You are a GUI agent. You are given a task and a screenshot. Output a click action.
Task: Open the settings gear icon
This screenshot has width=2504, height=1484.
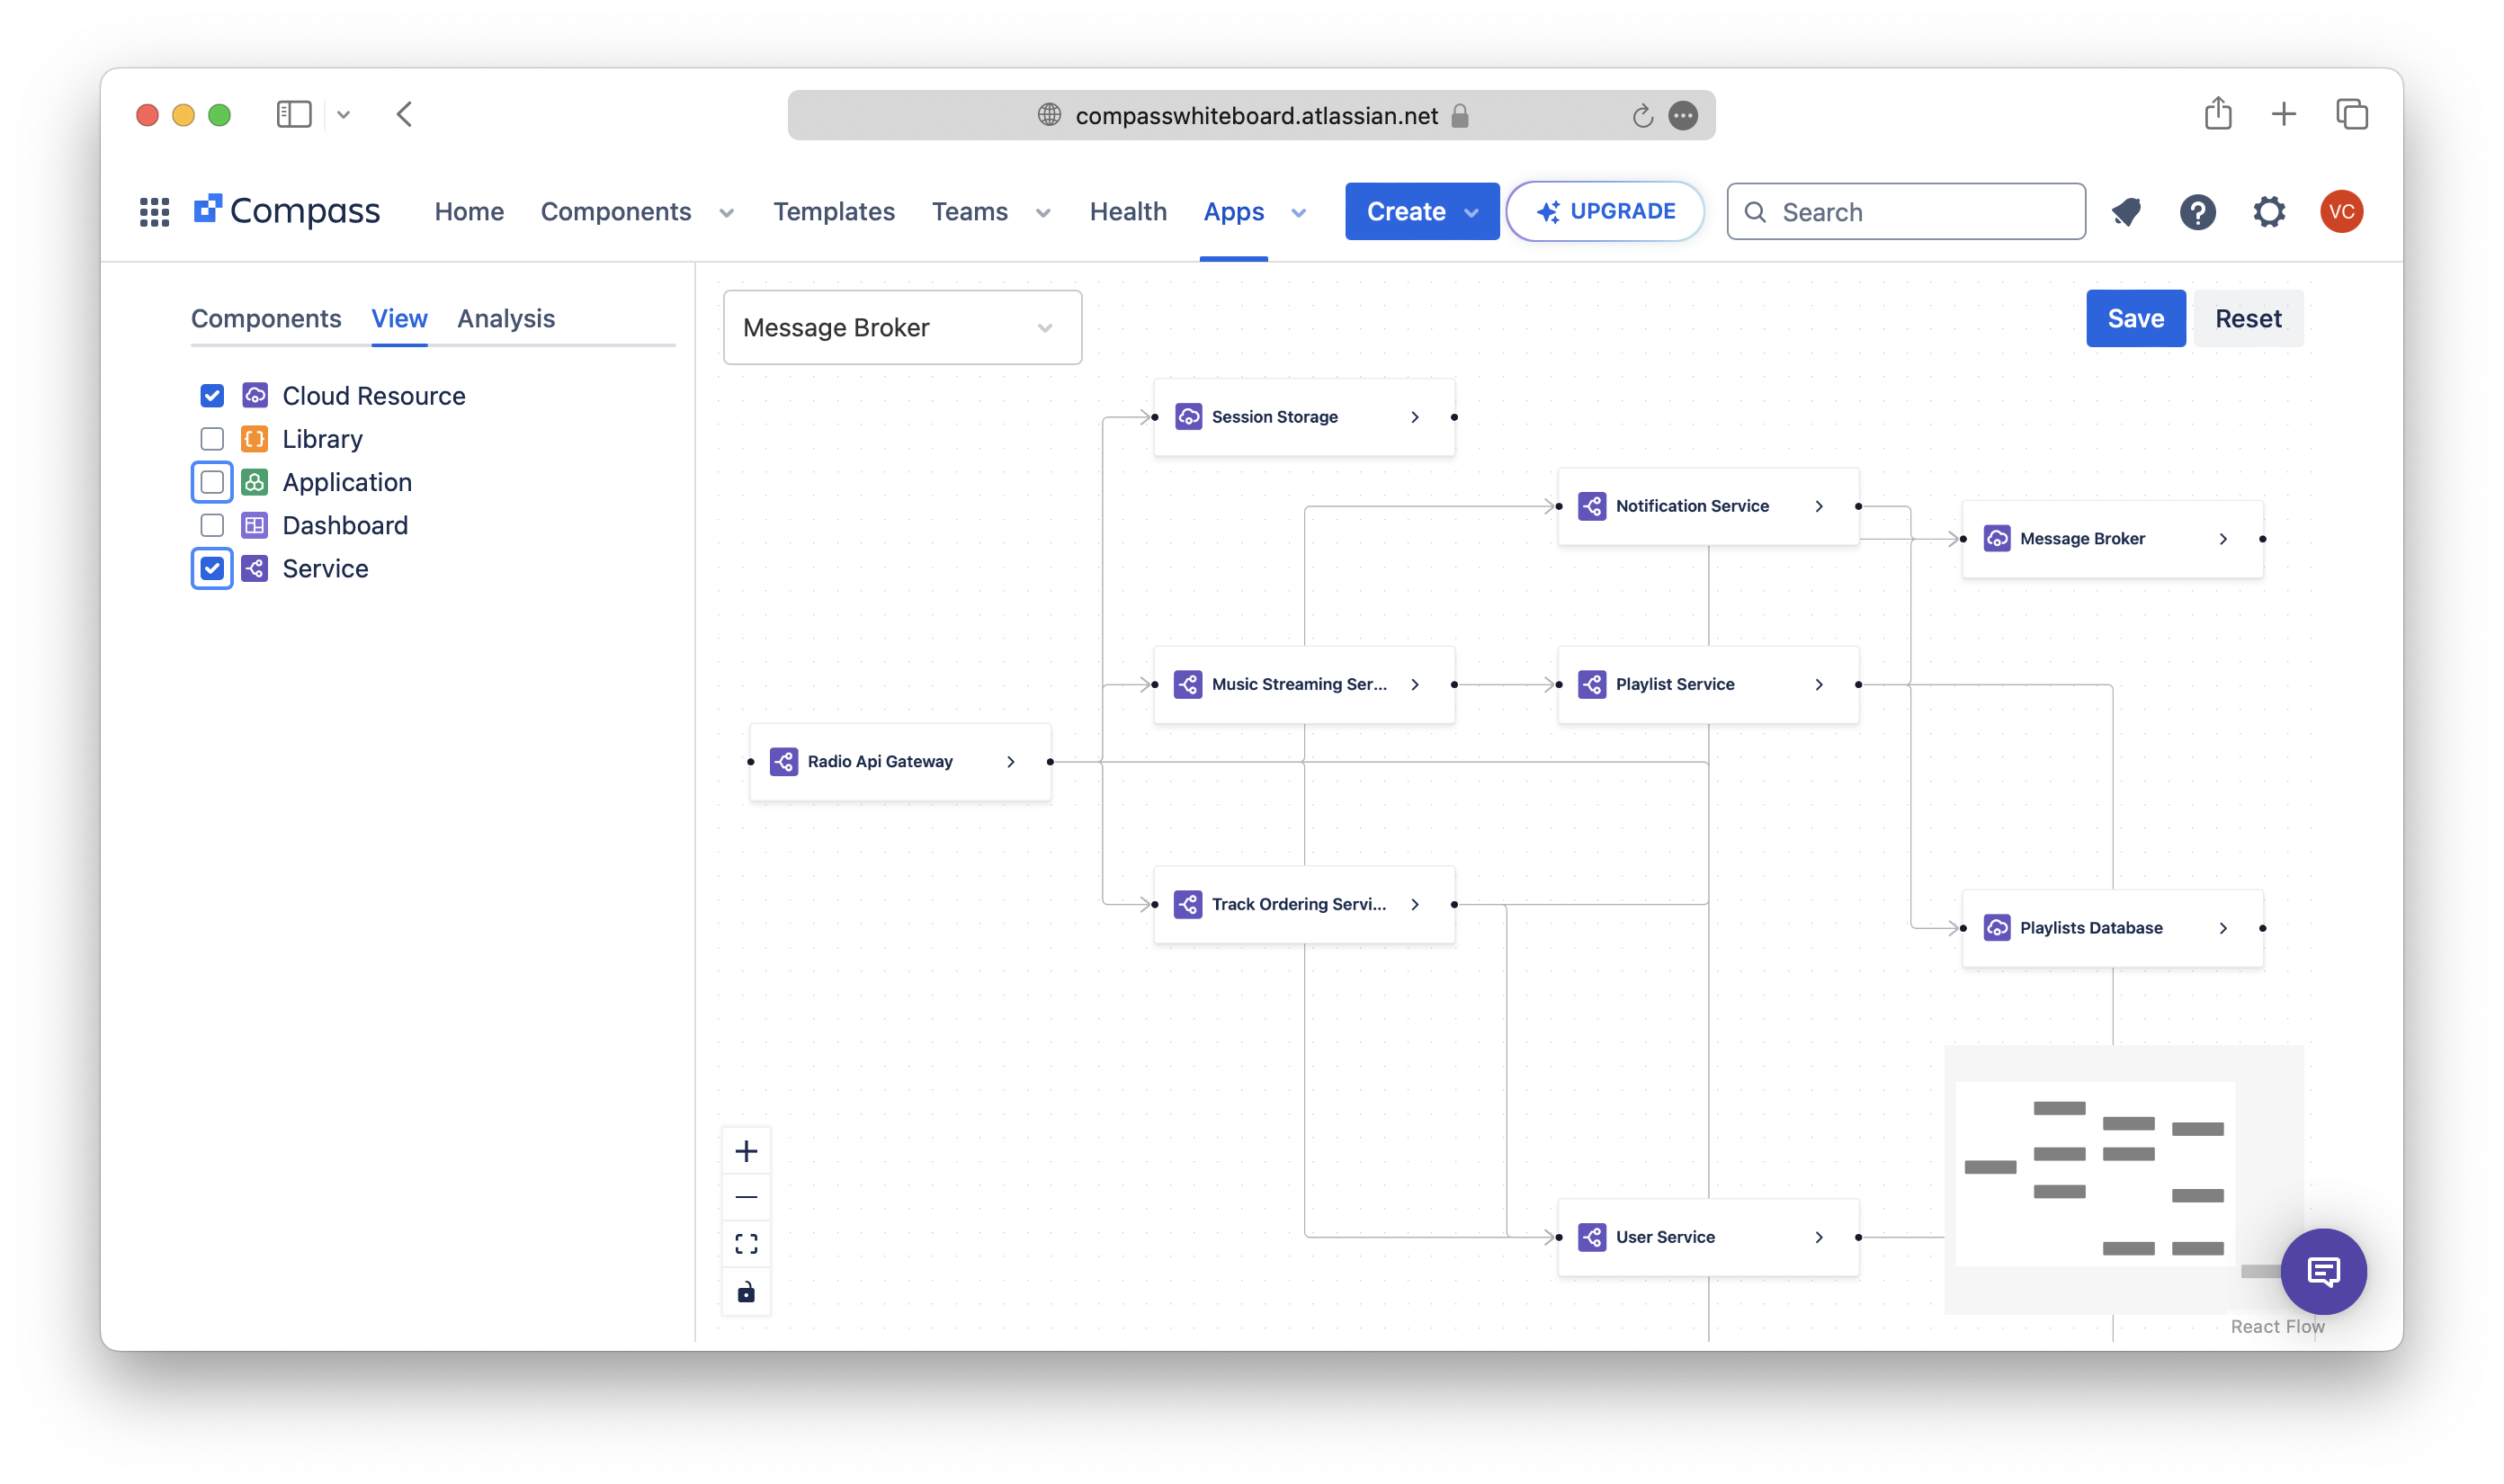coord(2269,212)
